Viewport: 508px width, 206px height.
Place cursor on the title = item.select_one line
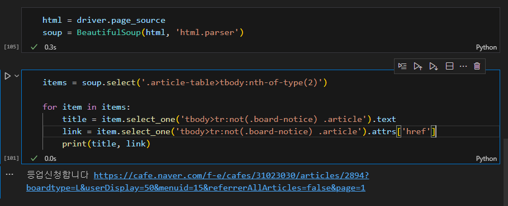tap(229, 120)
